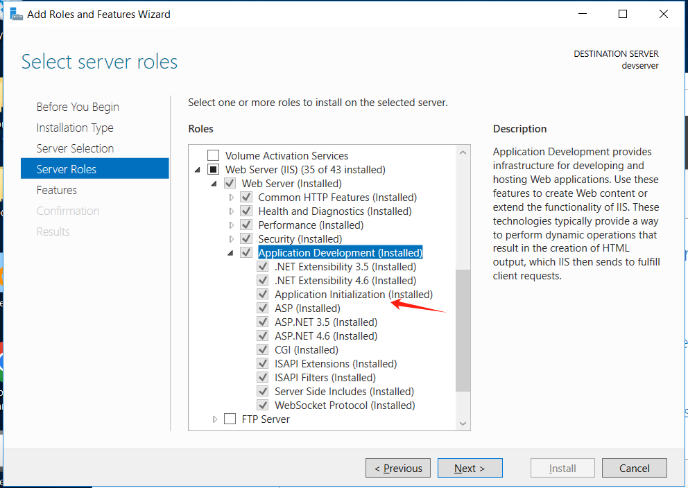Screen dimensions: 688x488
Task: Click the Previous button
Action: pyautogui.click(x=398, y=469)
